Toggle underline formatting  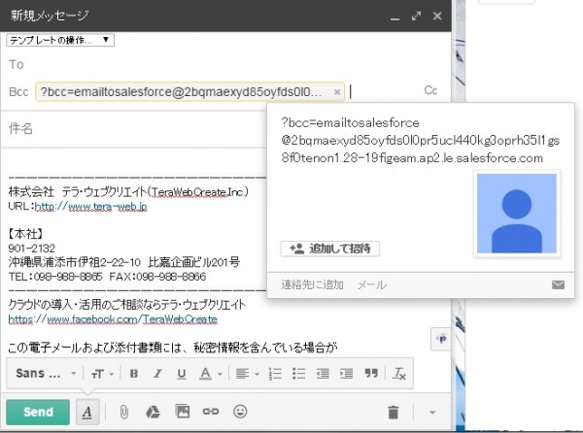pos(182,374)
